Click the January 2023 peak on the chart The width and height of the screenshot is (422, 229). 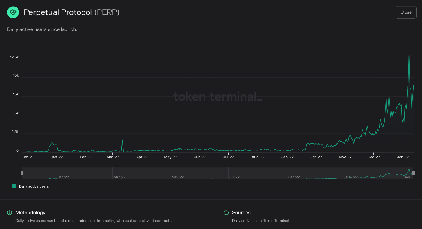coord(409,53)
